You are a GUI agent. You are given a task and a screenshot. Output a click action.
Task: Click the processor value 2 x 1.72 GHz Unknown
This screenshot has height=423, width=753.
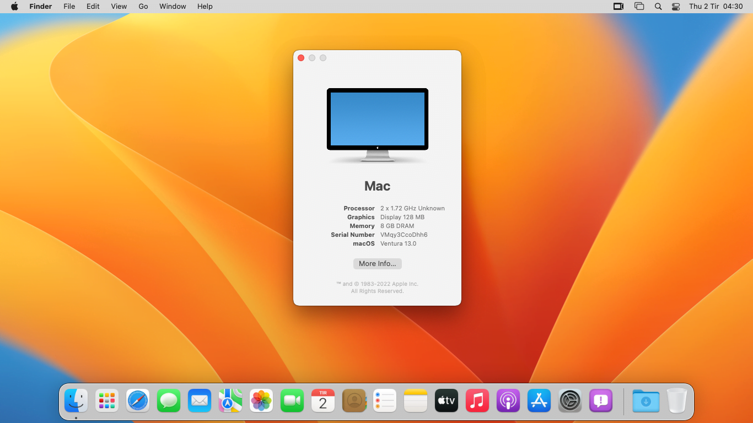click(412, 208)
